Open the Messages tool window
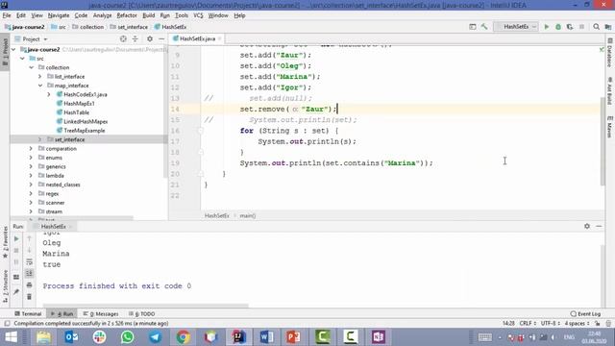615x346 pixels. point(101,314)
